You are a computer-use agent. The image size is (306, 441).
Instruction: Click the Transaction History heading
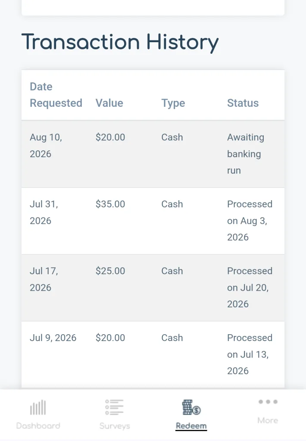tap(120, 43)
